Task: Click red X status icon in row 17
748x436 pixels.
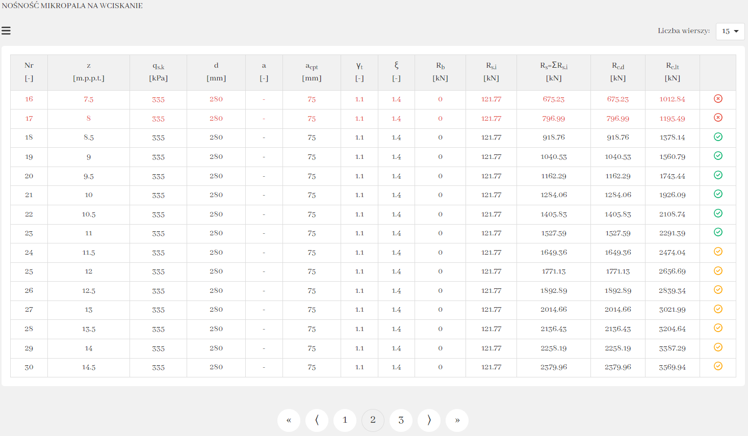Action: pos(718,118)
